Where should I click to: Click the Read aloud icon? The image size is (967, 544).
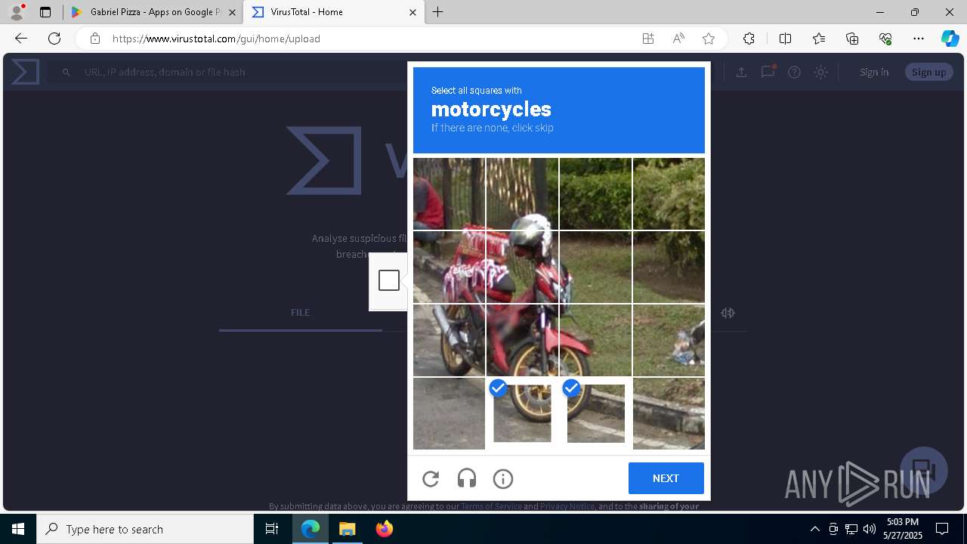678,39
